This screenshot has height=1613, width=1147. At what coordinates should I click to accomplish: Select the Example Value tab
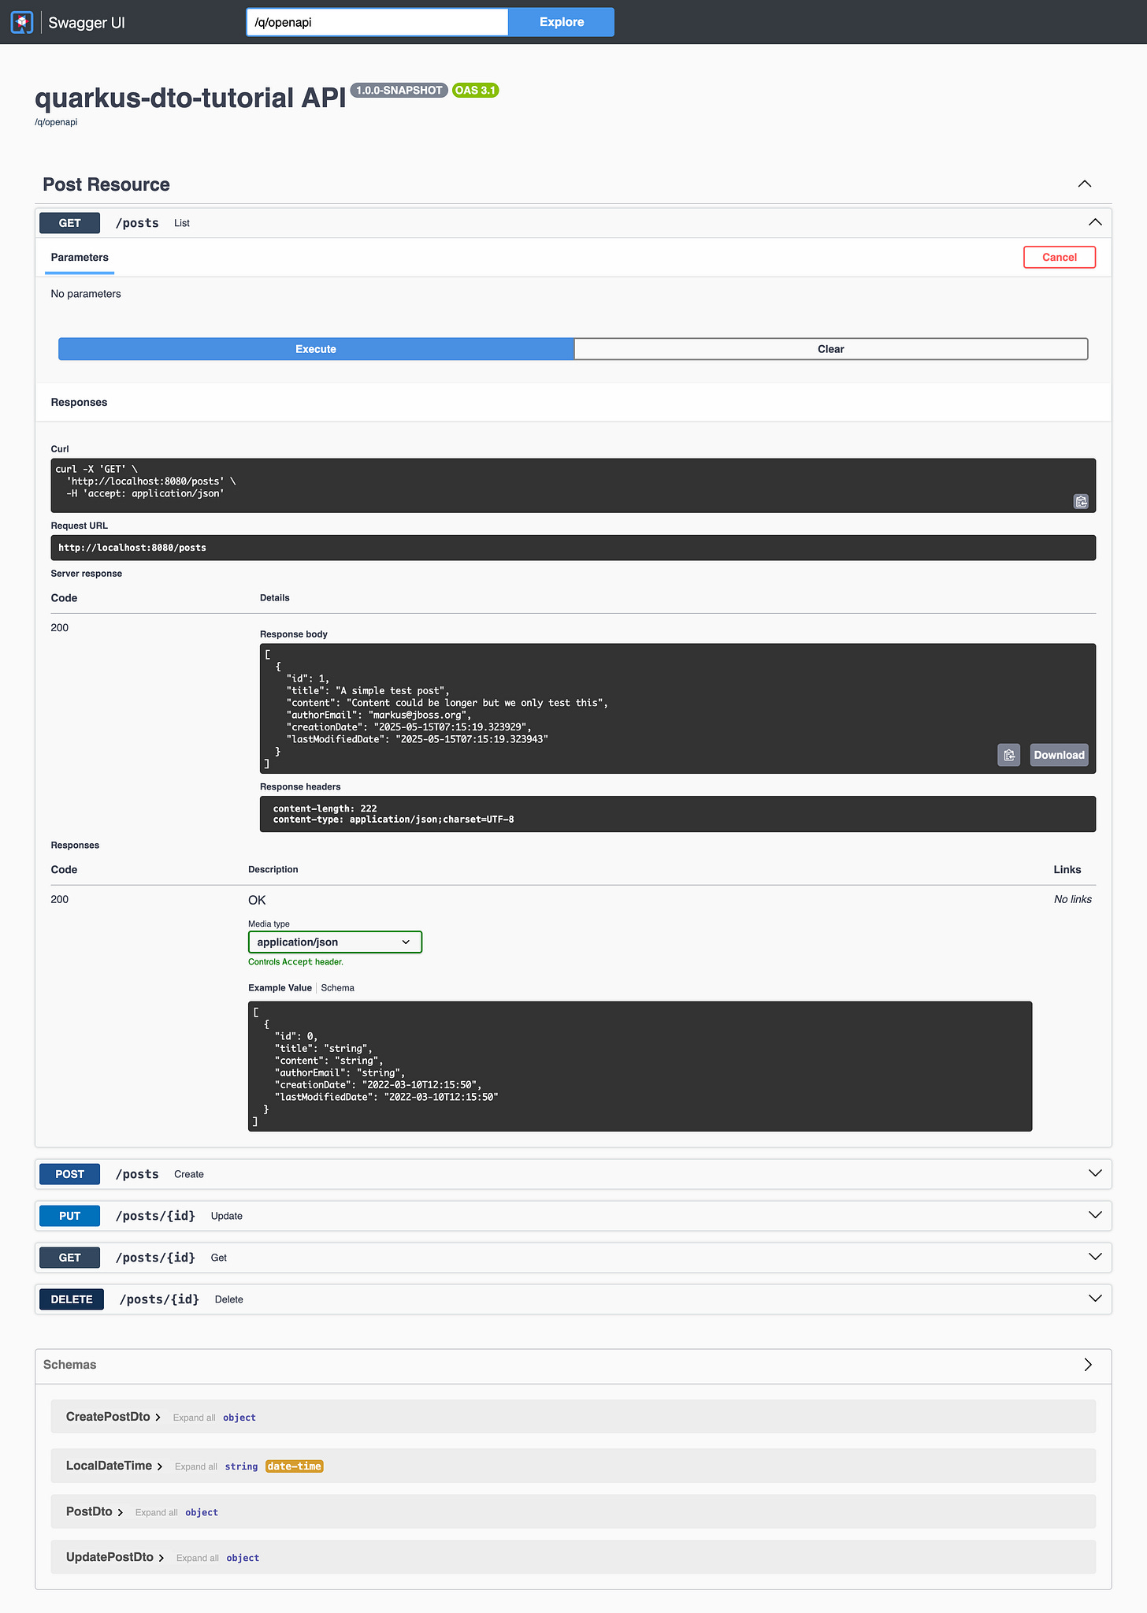pos(280,988)
